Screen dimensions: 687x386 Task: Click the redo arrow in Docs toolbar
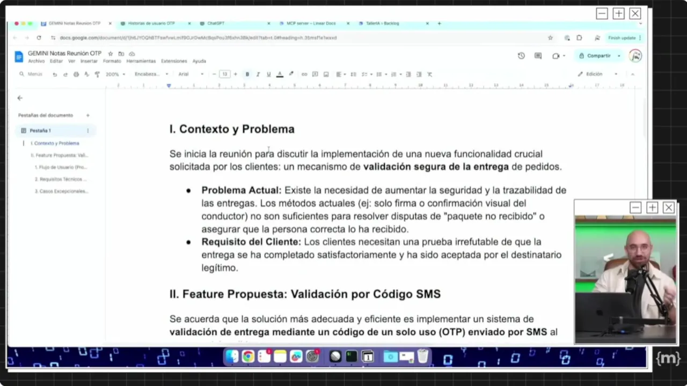pos(65,75)
